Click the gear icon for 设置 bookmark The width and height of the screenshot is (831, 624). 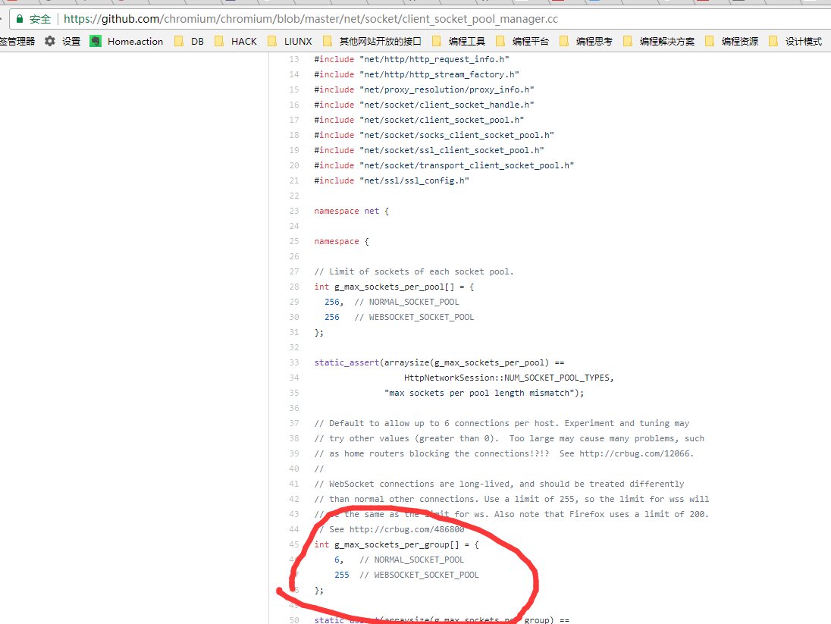pyautogui.click(x=50, y=41)
